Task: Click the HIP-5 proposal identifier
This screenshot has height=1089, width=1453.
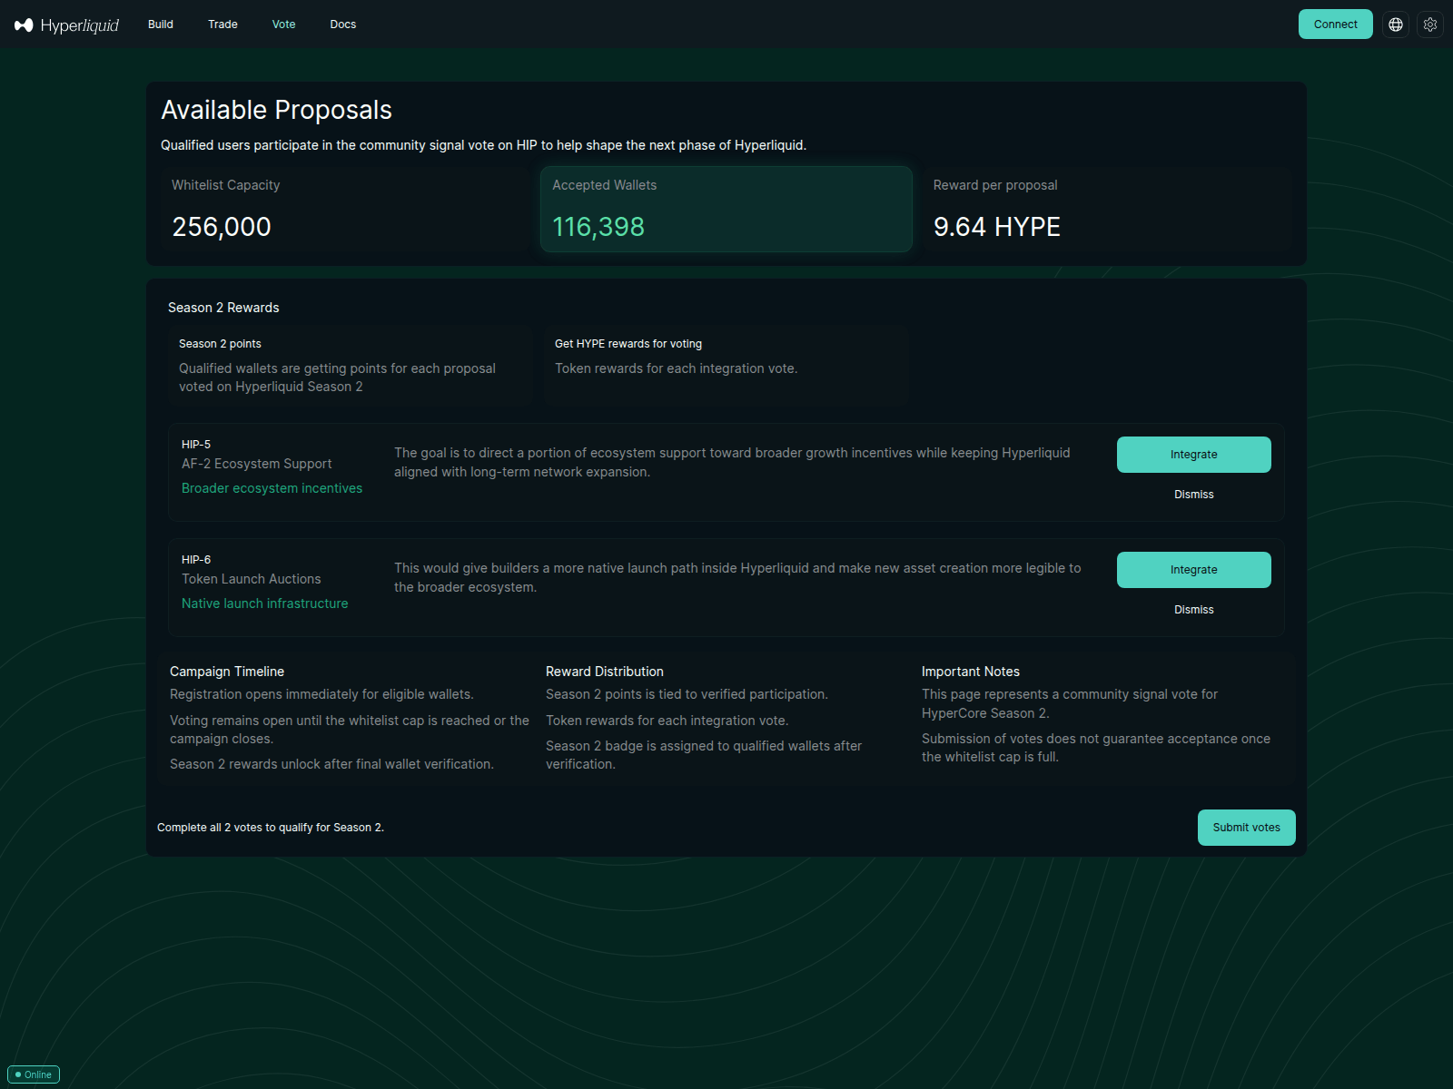Action: (196, 445)
